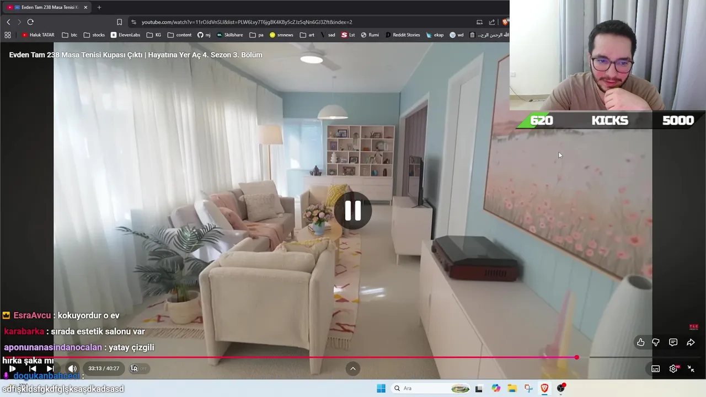Open the comments icon on the video
Image resolution: width=706 pixels, height=397 pixels.
click(x=673, y=342)
